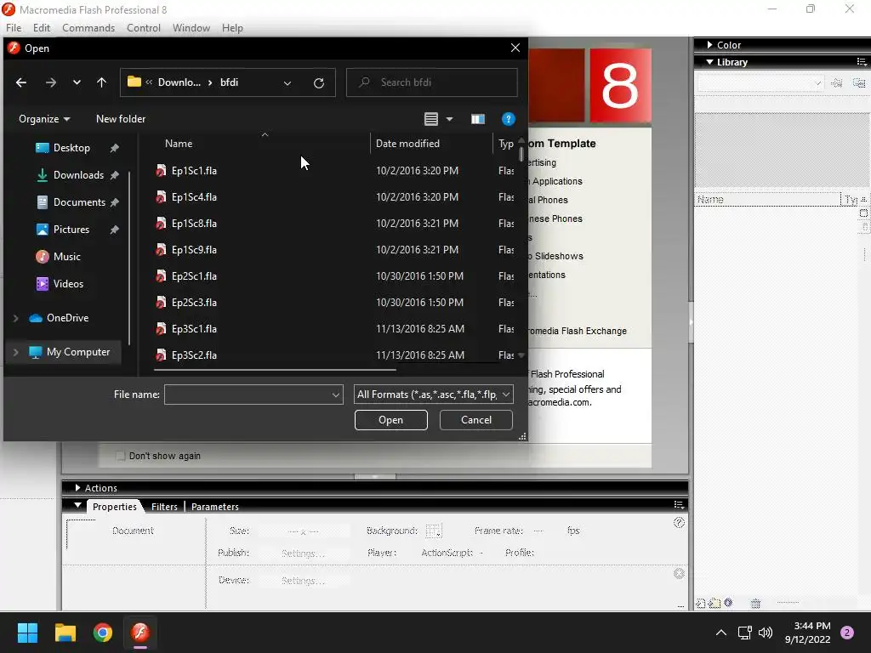Refresh the bfdi folder listing
Image resolution: width=871 pixels, height=653 pixels.
click(319, 82)
